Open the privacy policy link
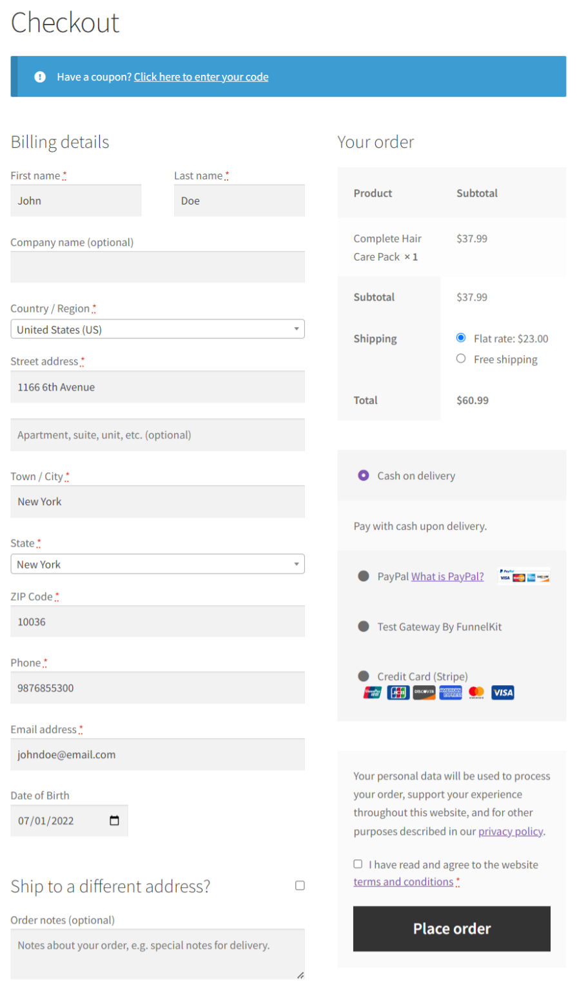 click(511, 831)
